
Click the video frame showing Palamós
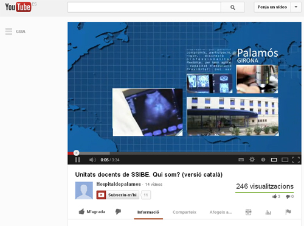click(184, 87)
